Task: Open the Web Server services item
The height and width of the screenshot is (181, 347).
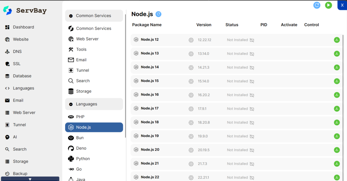Action: 87,39
